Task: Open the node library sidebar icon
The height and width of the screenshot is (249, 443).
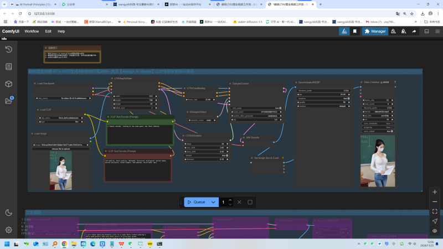Action: (x=8, y=66)
